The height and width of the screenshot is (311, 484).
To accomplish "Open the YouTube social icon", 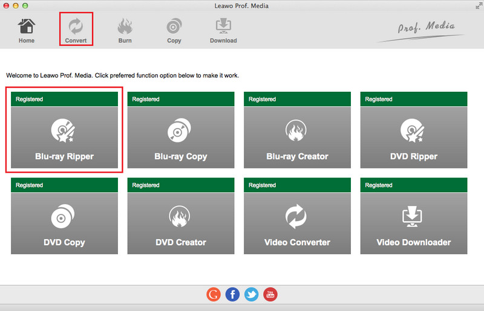I will [x=270, y=294].
